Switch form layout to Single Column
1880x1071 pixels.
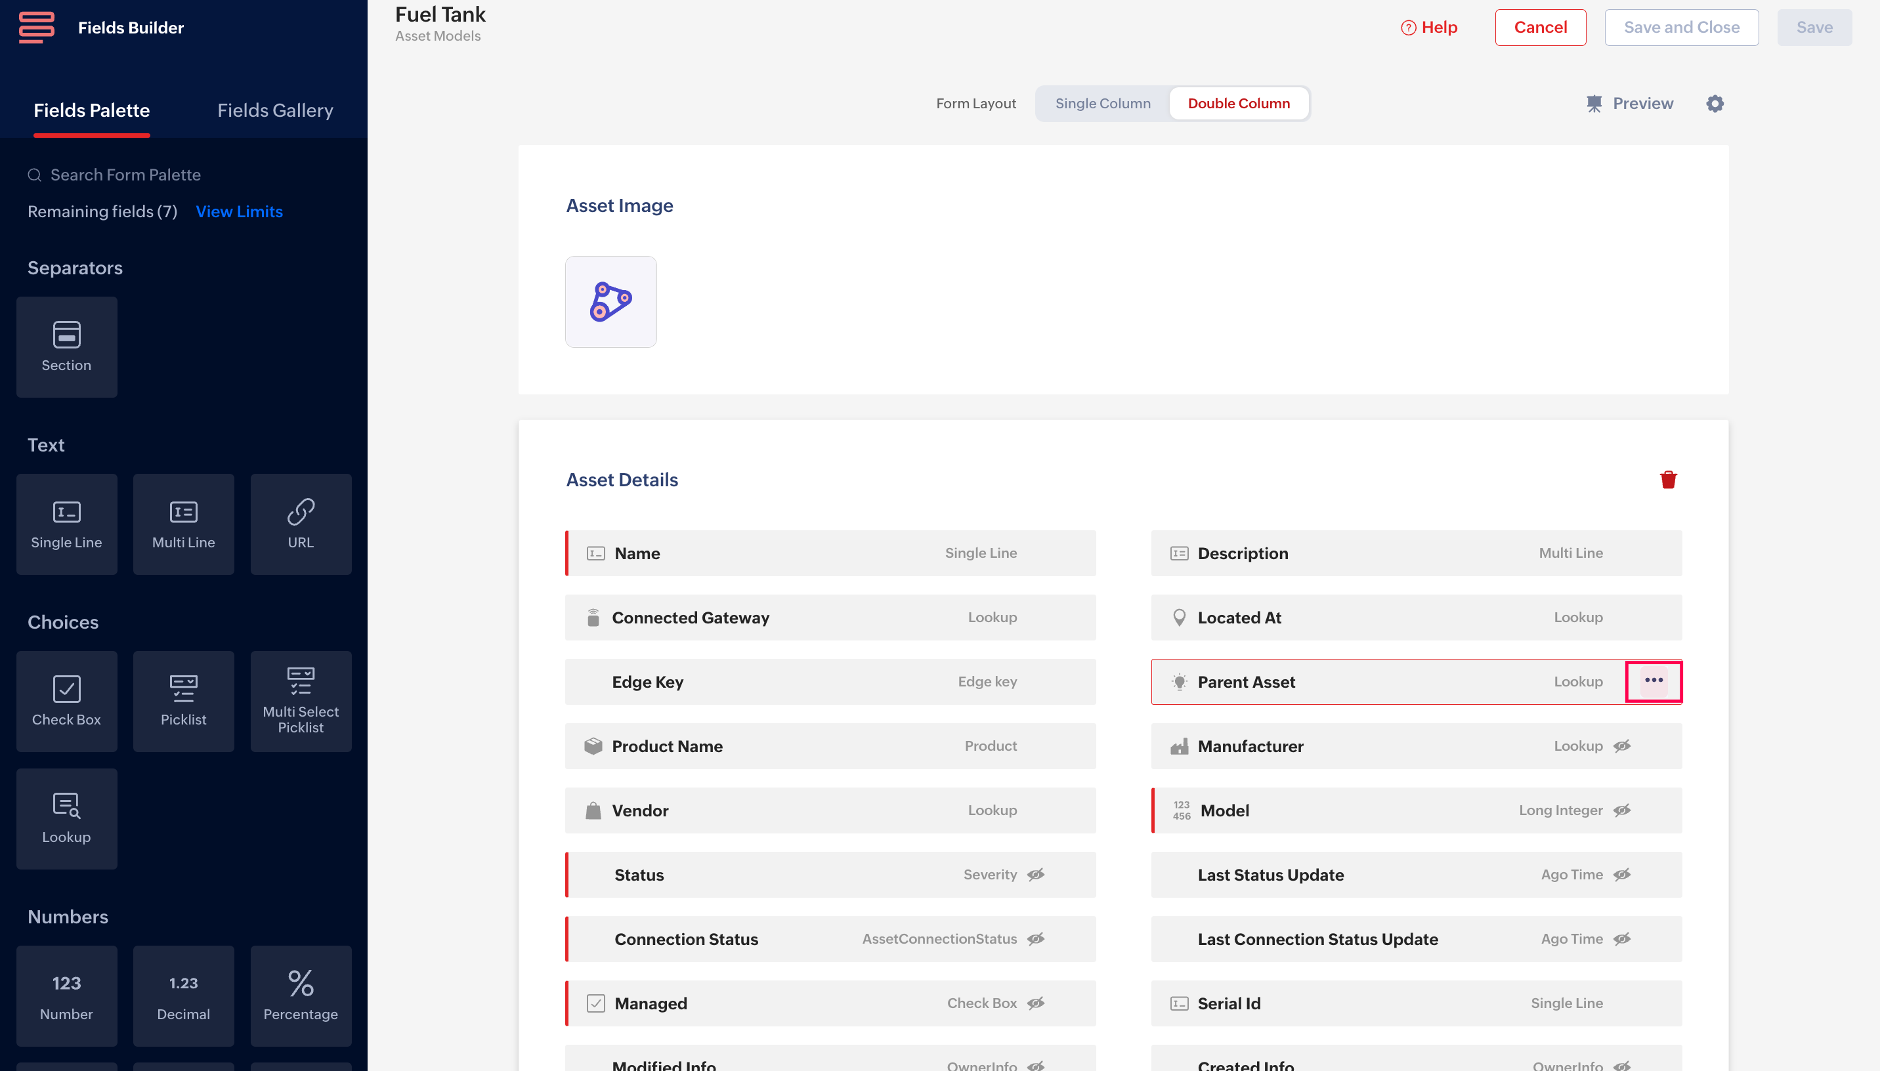[x=1102, y=104]
